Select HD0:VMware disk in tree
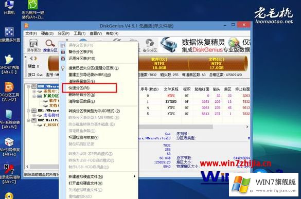 pos(48,86)
